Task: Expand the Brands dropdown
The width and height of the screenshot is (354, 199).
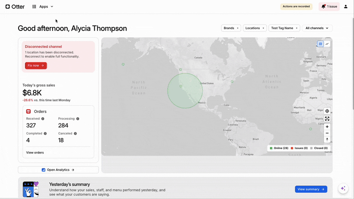Action: pos(231,28)
